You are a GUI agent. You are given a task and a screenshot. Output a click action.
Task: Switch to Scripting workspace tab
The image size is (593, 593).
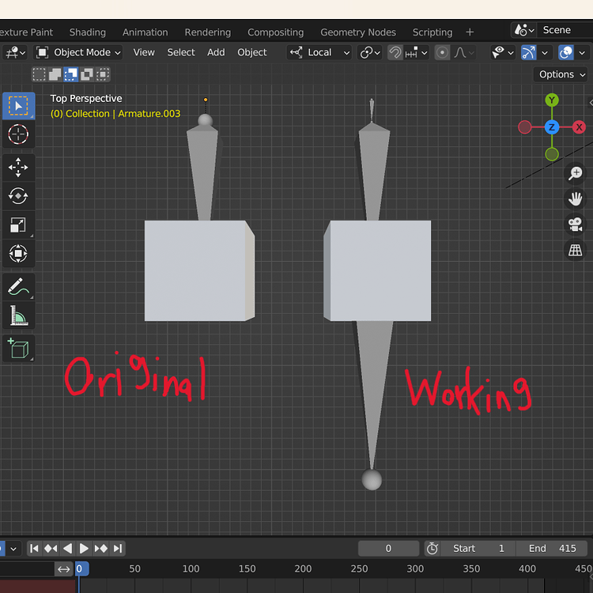[432, 32]
